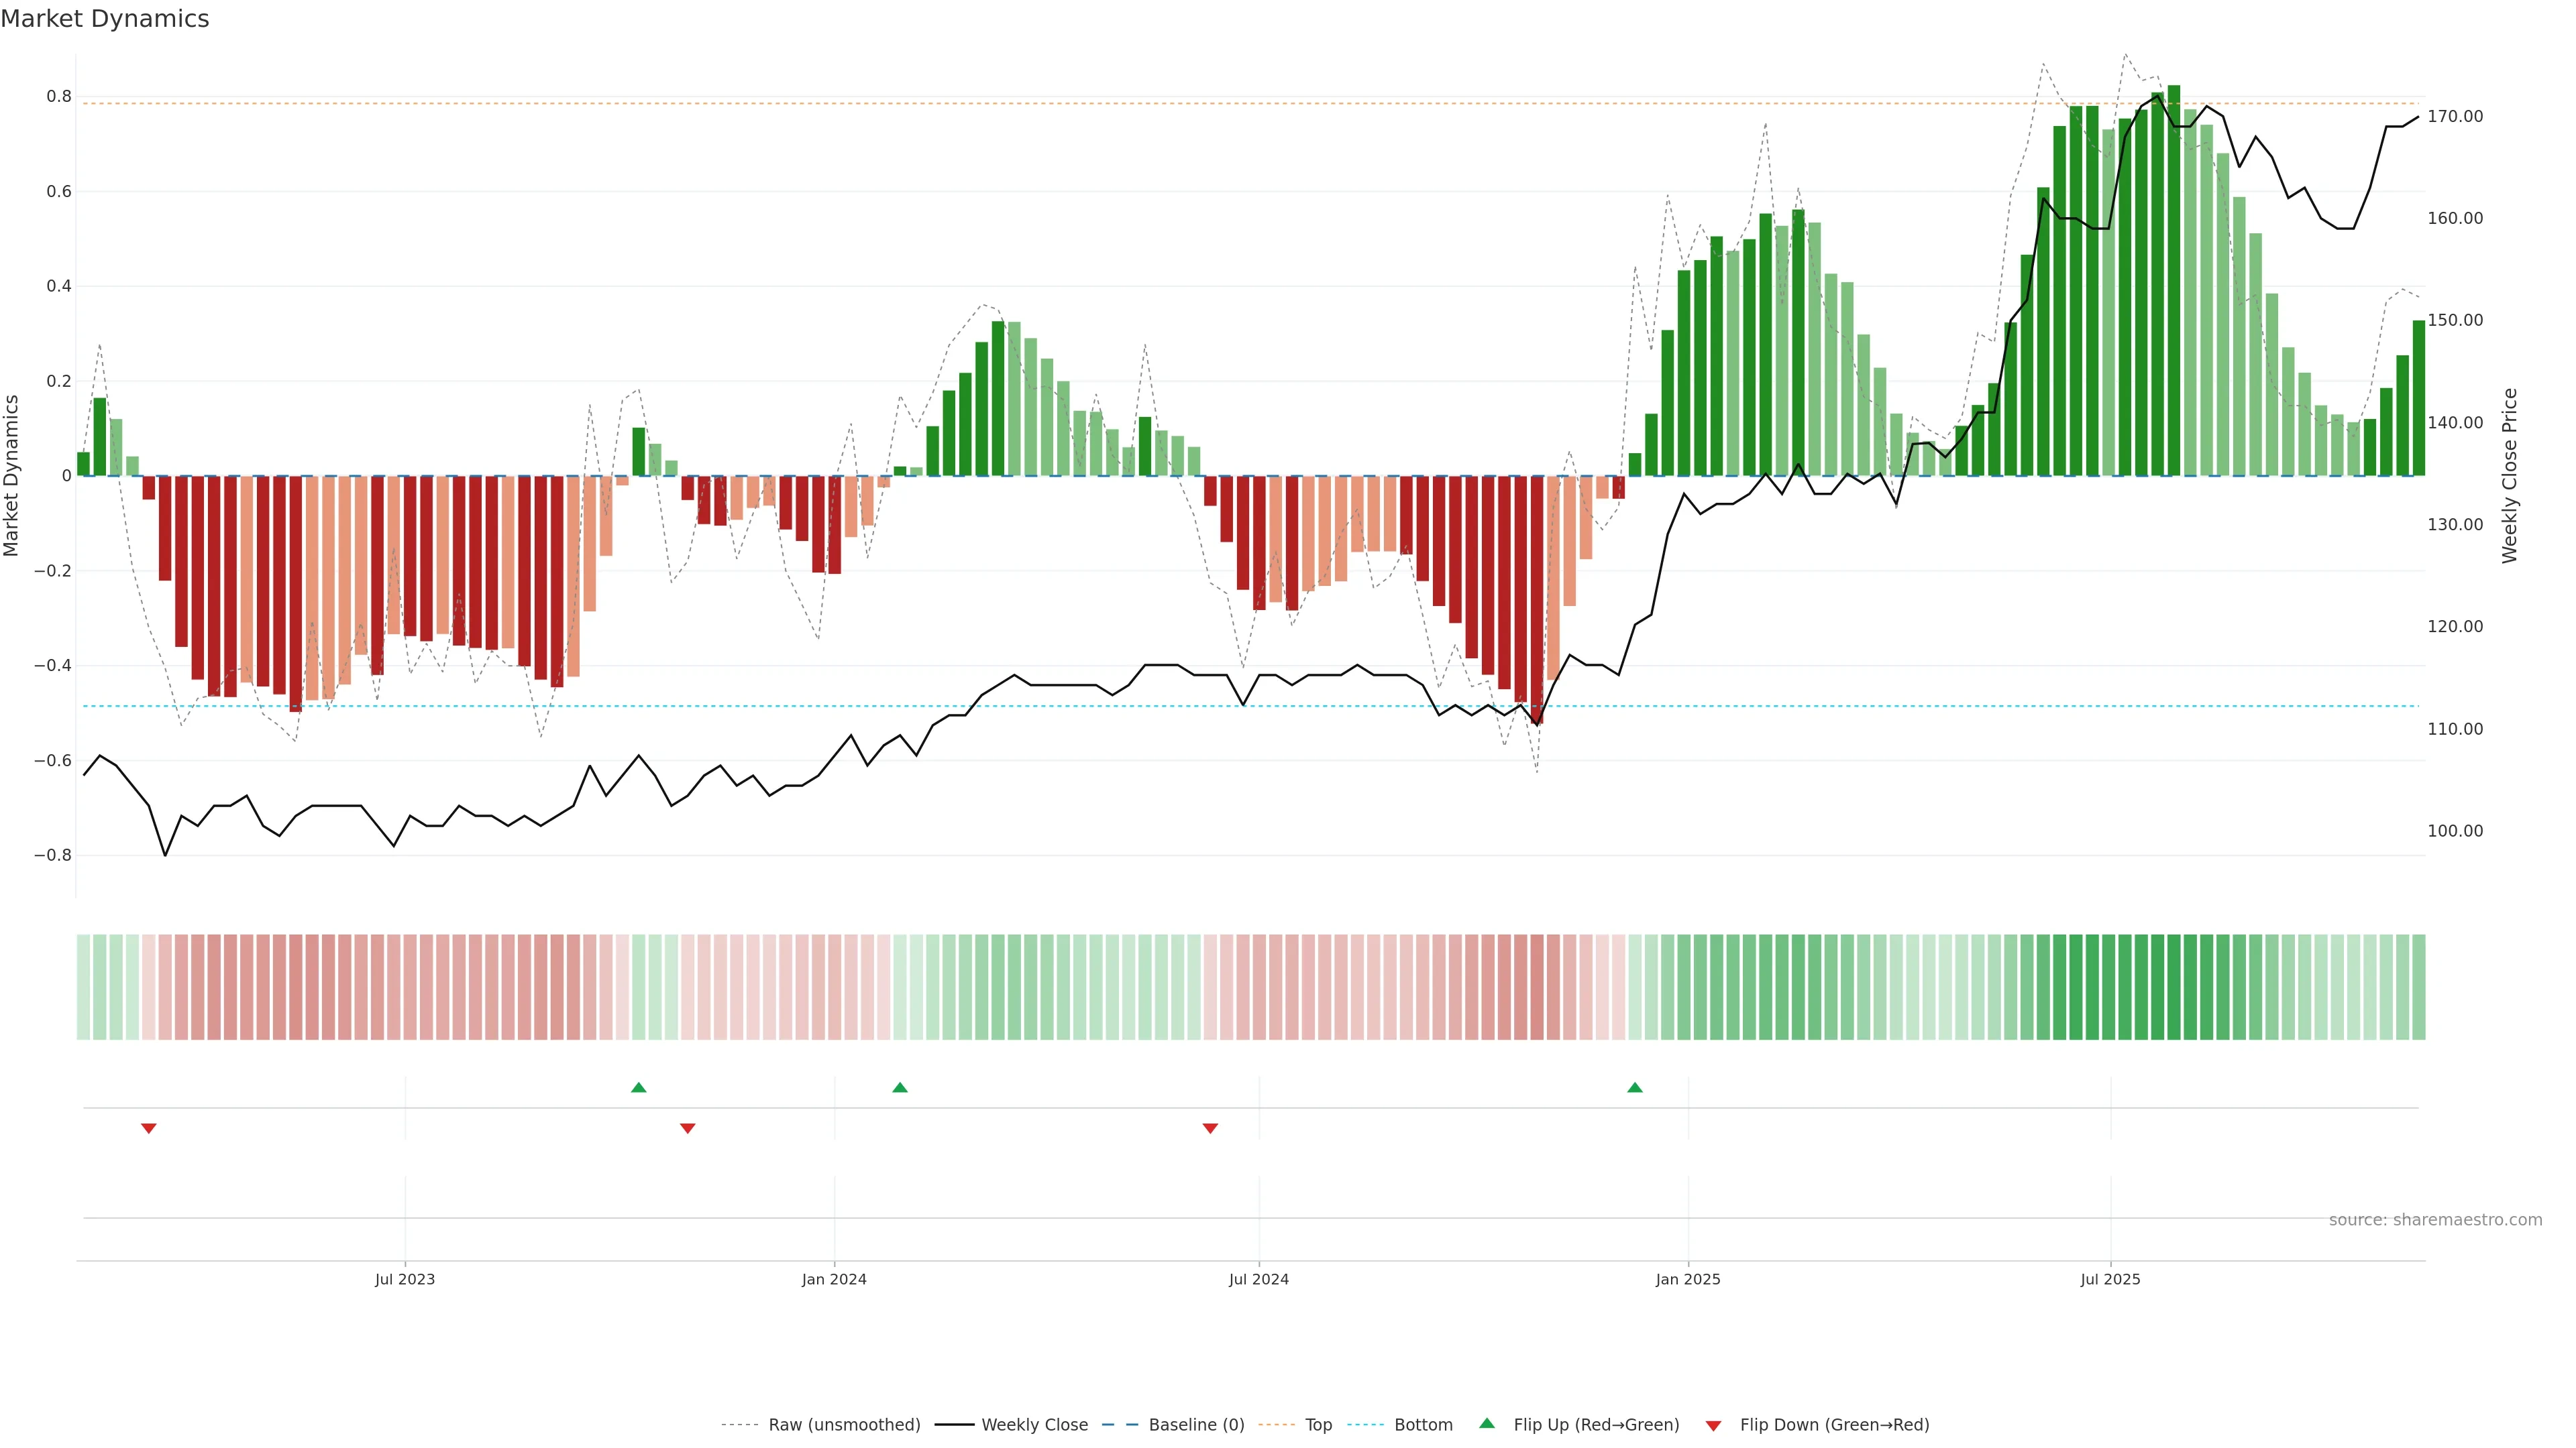Screen dimensions: 2576x1448
Task: Click the green Flip Up triangle legend icon
Action: tap(1486, 1423)
